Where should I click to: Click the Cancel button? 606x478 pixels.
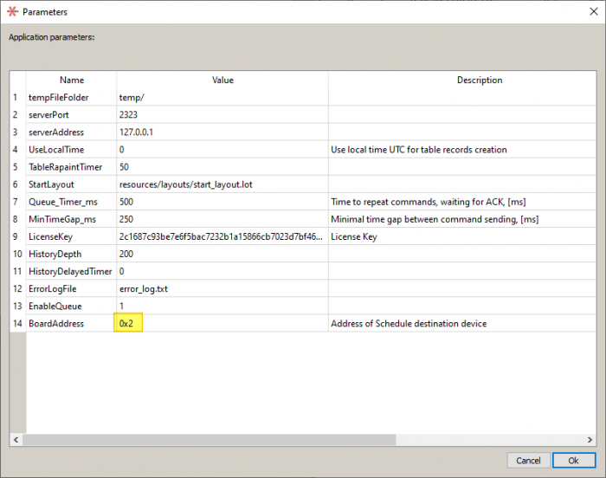tap(528, 460)
